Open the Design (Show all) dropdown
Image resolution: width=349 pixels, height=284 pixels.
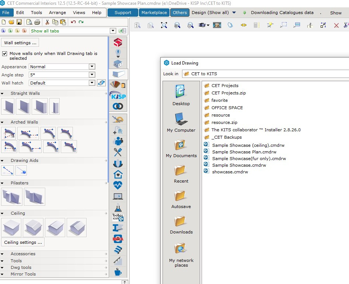point(234,13)
